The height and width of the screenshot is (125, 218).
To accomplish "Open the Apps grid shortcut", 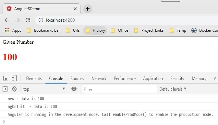I will pyautogui.click(x=13, y=30).
